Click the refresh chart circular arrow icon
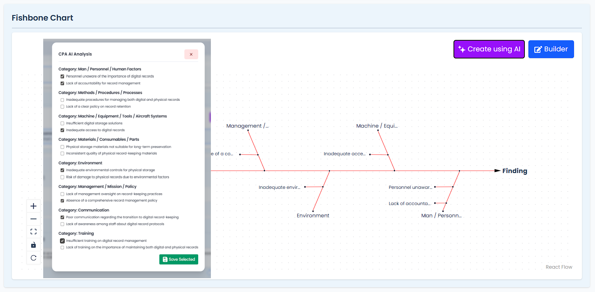The width and height of the screenshot is (595, 292). click(33, 258)
